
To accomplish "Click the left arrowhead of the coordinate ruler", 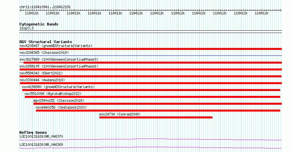I will (x=20, y=10).
